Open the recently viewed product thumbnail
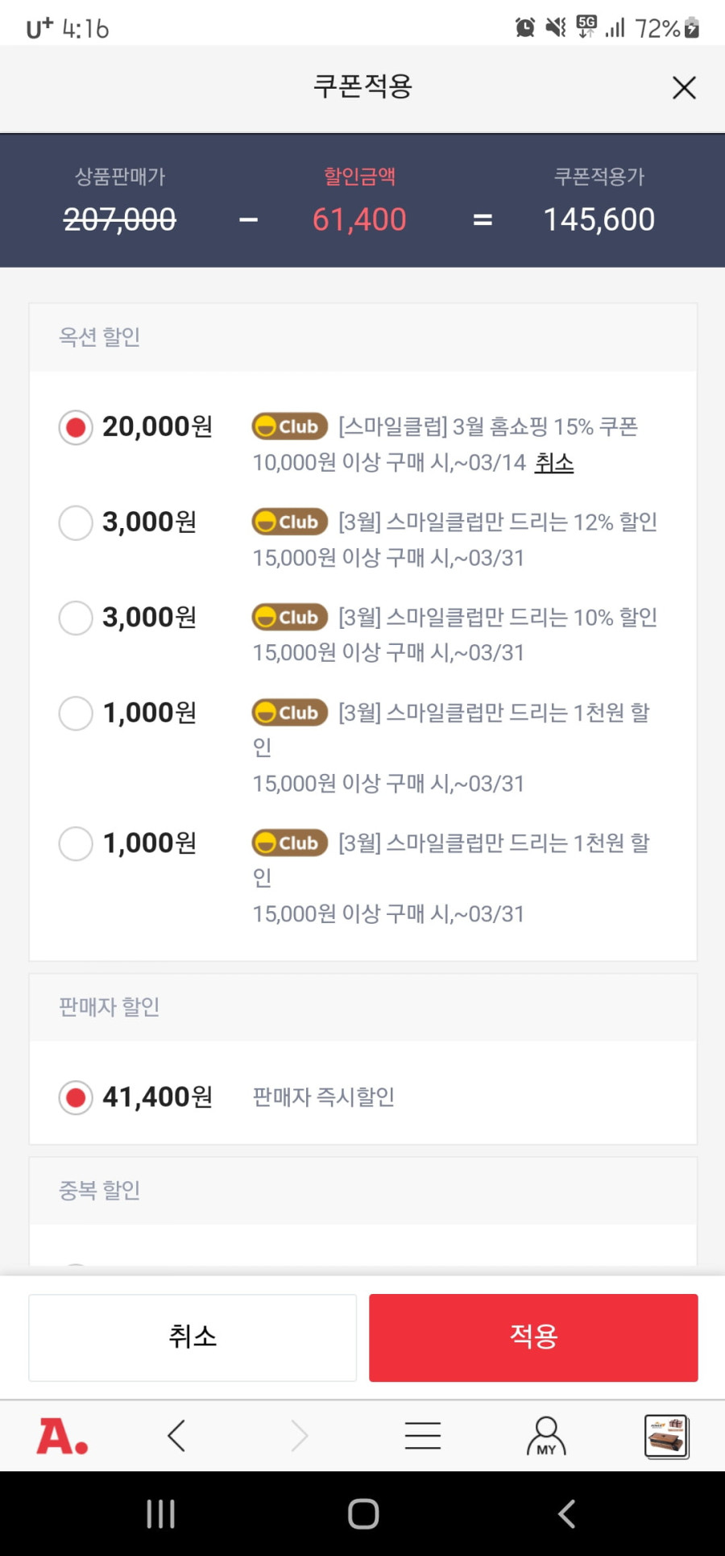The height and width of the screenshot is (1556, 725). [666, 1436]
